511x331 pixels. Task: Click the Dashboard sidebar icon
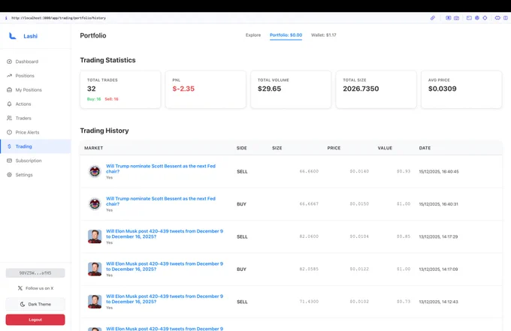10,62
